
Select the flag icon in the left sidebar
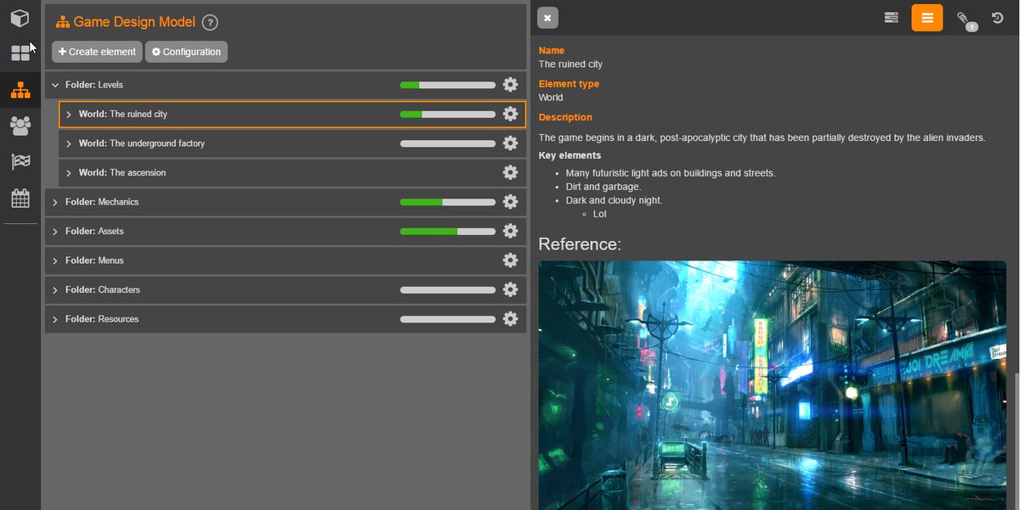[x=20, y=161]
